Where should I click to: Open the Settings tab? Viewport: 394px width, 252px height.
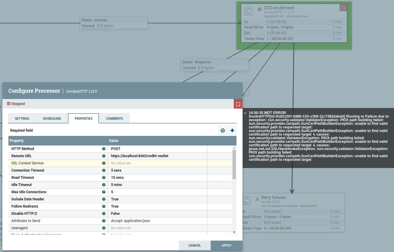click(22, 118)
